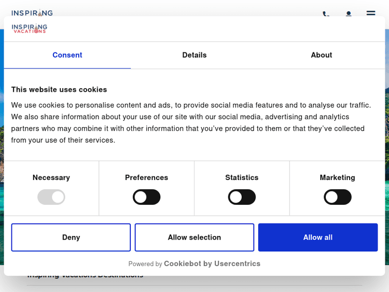Open the user account icon
389x292 pixels.
(349, 14)
